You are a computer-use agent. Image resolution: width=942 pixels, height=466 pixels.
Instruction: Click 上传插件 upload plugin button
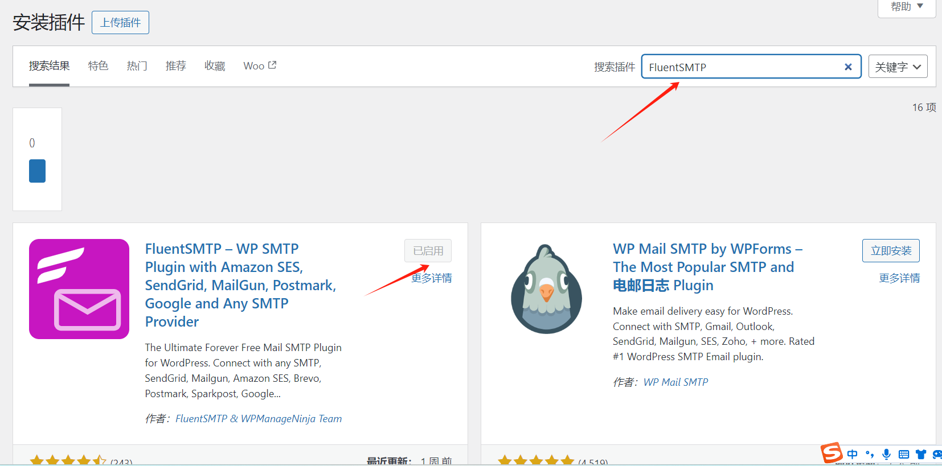pos(120,23)
